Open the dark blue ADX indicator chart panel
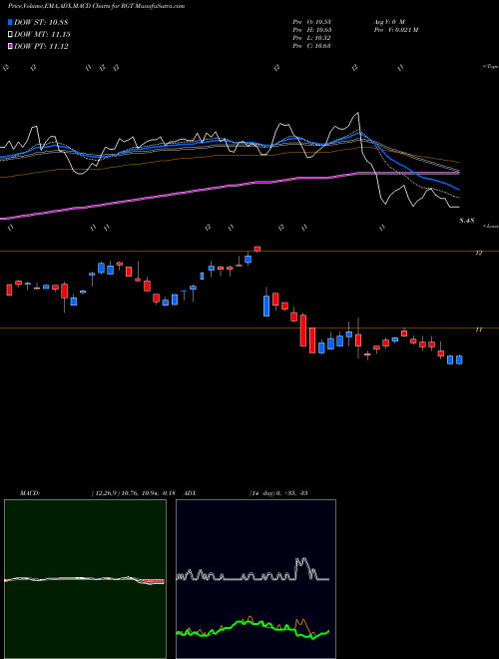The width and height of the screenshot is (499, 659). (255, 579)
